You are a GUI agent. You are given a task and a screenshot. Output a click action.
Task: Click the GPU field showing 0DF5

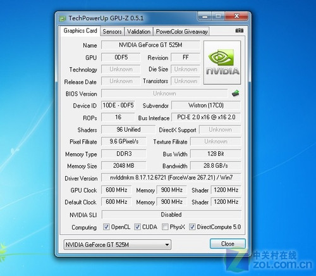(121, 57)
